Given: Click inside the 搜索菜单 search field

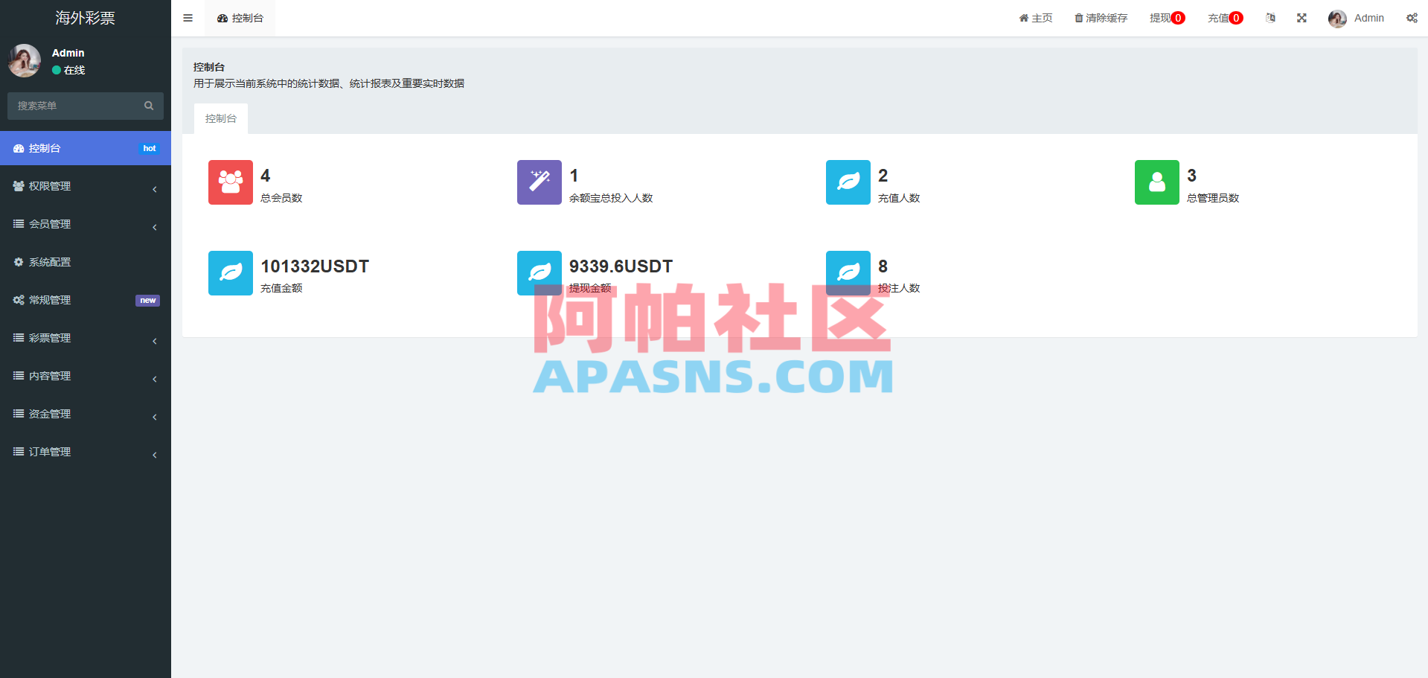Looking at the screenshot, I should click(x=74, y=106).
